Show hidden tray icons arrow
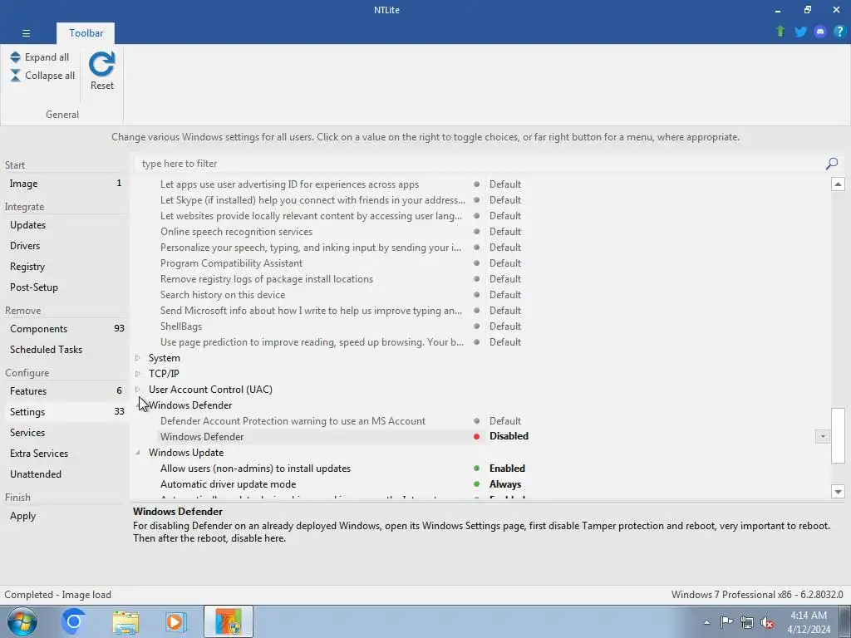Viewport: 851px width, 638px height. point(706,622)
